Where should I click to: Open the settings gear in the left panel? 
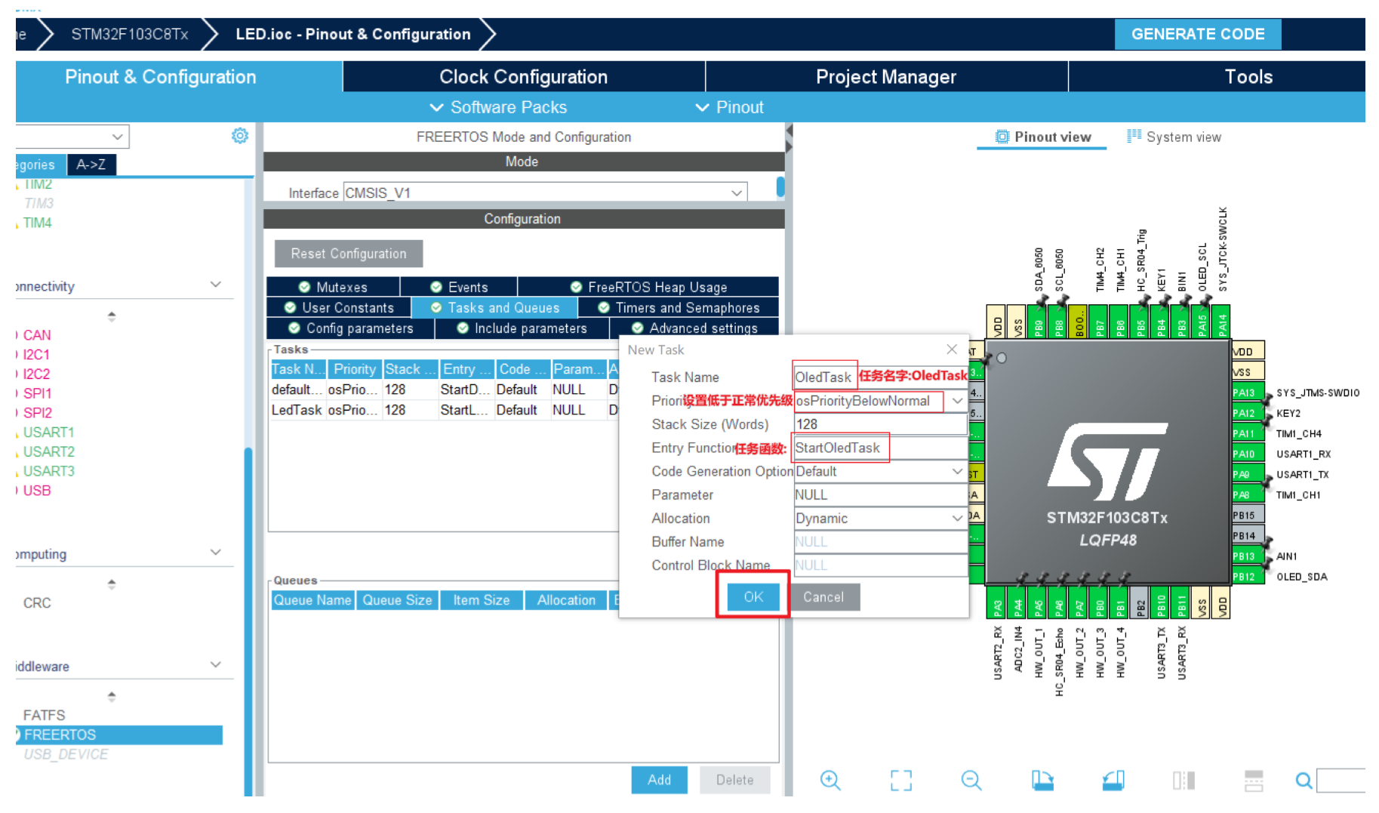pos(240,136)
